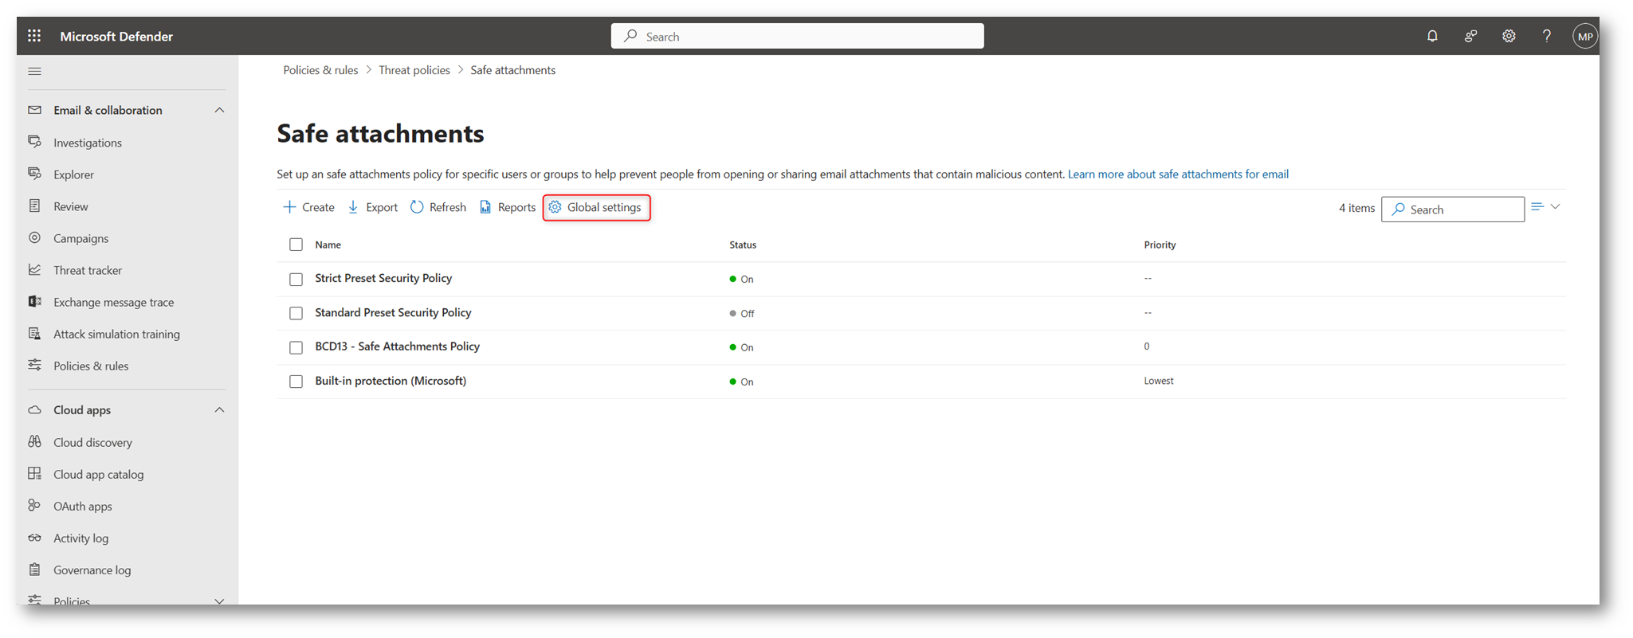
Task: Open Campaigns in the sidebar
Action: [x=80, y=238]
